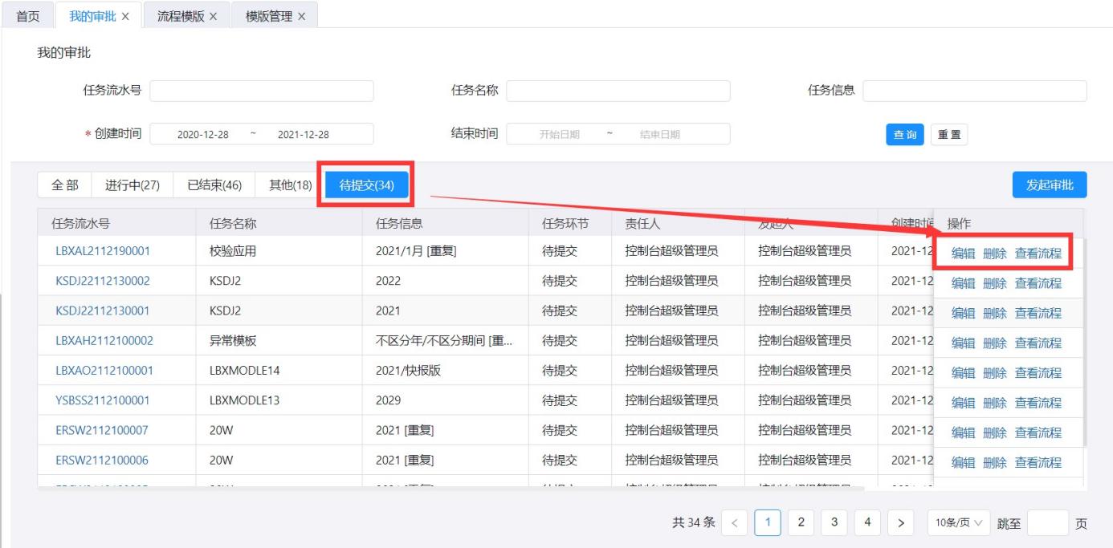Screen dimensions: 1113x548
Task: Go to page 3
Action: coord(834,523)
